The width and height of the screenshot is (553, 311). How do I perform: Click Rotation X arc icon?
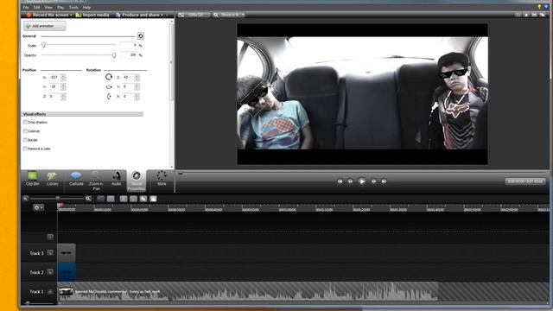pos(109,96)
